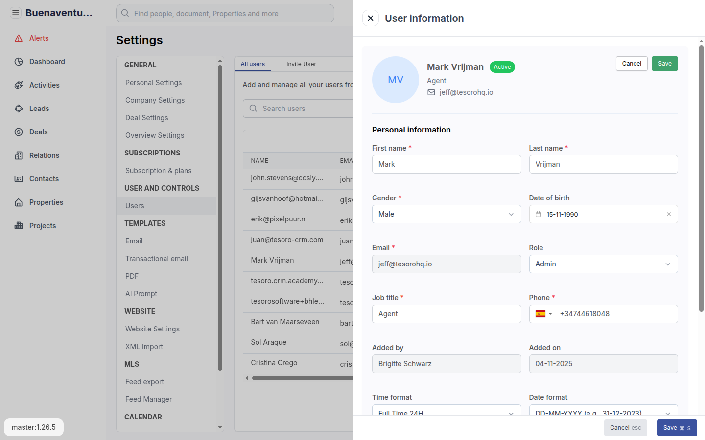Click the users table horizontal scrollbar
The width and height of the screenshot is (705, 440).
[302, 378]
